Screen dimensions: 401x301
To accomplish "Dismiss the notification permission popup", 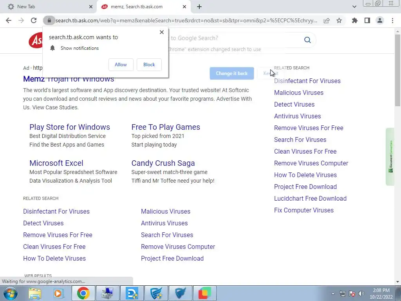I will point(162,32).
